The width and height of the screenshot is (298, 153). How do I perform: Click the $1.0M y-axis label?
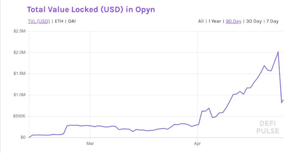[20, 95]
